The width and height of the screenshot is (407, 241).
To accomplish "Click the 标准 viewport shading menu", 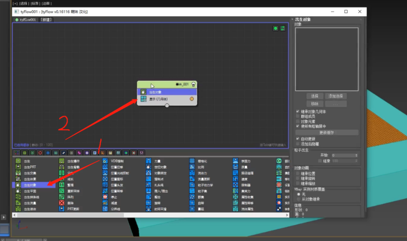I will [35, 3].
